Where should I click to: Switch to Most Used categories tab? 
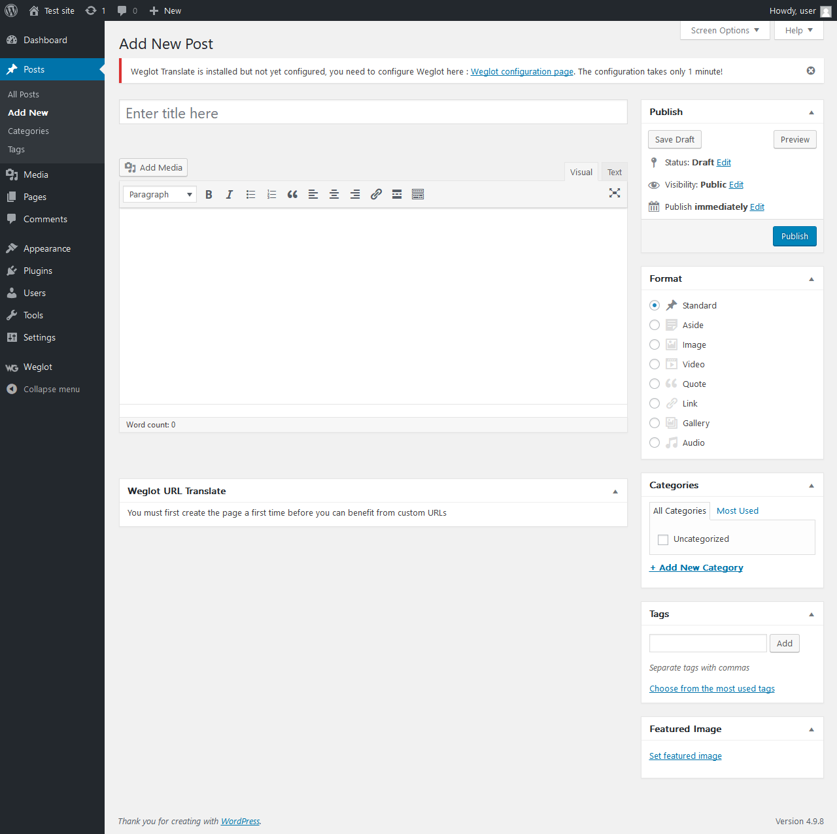point(738,510)
